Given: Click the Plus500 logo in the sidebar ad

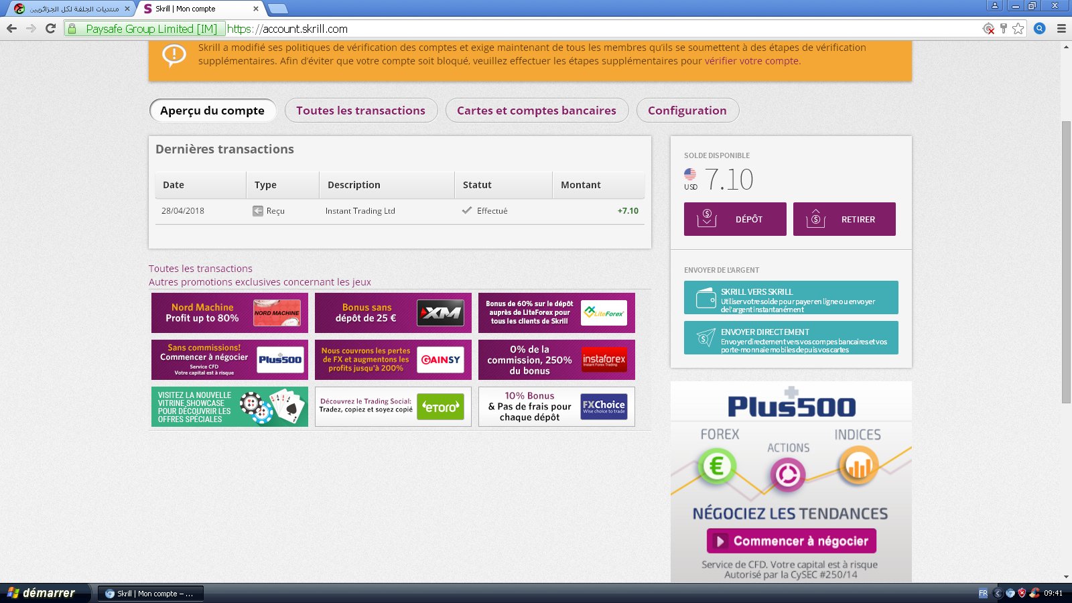Looking at the screenshot, I should pos(791,404).
